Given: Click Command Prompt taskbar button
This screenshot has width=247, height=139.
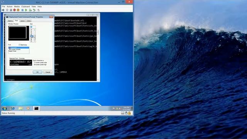Looking at the screenshot, I should pyautogui.click(x=36, y=108).
